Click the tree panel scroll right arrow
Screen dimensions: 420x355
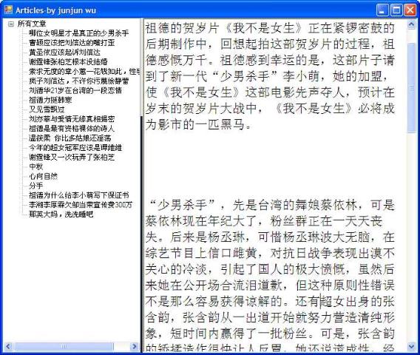(x=135, y=347)
